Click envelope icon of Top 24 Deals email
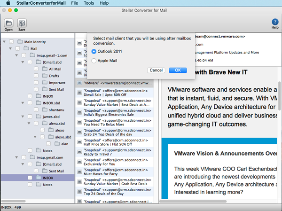The width and height of the screenshot is (282, 211). (x=79, y=192)
